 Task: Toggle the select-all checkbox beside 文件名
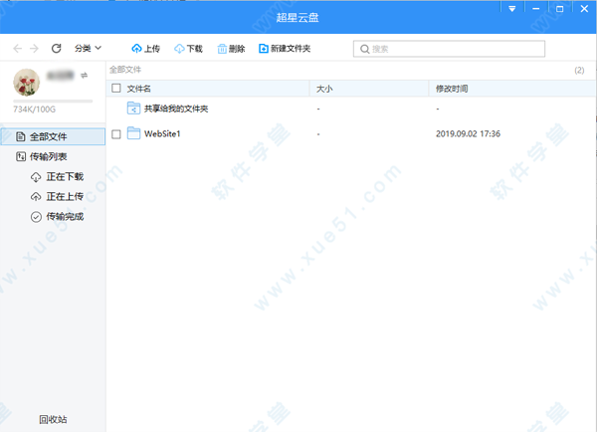[x=116, y=89]
